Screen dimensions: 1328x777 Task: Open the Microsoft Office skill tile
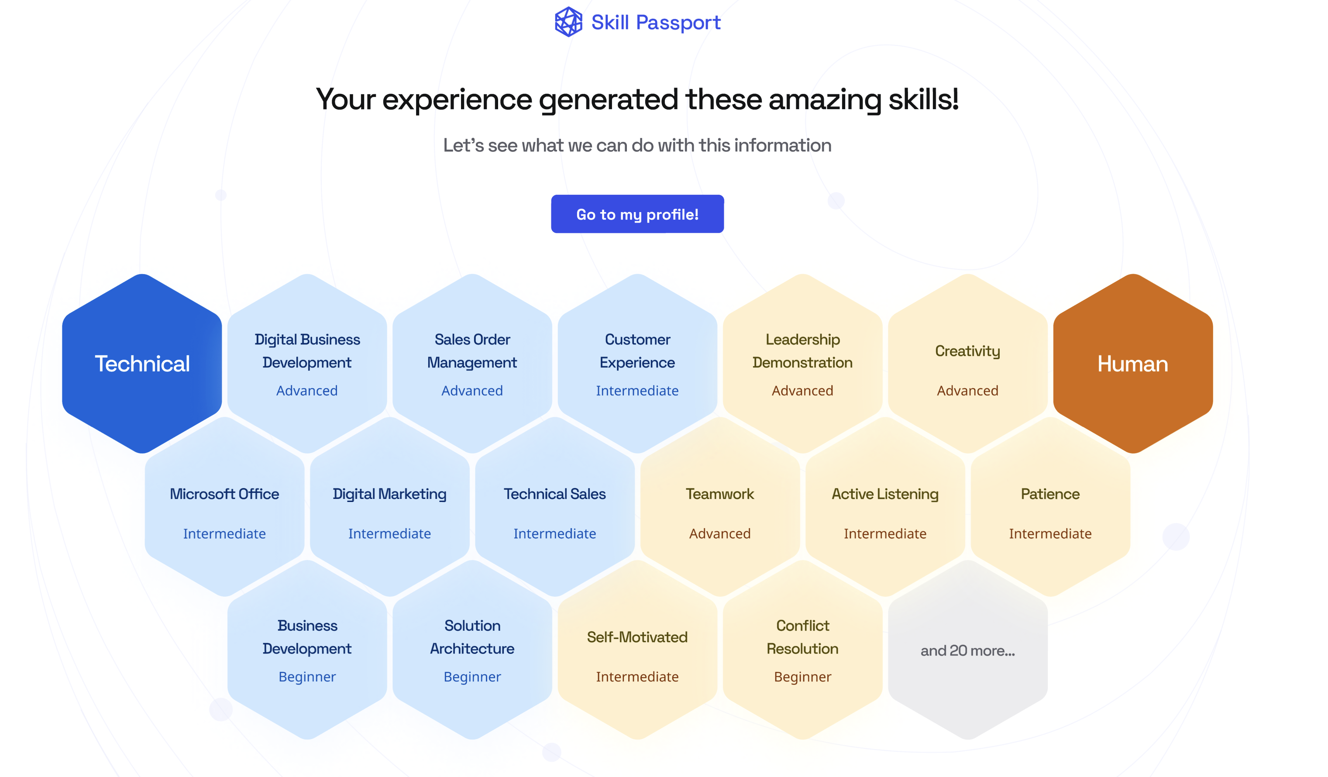[x=224, y=507]
